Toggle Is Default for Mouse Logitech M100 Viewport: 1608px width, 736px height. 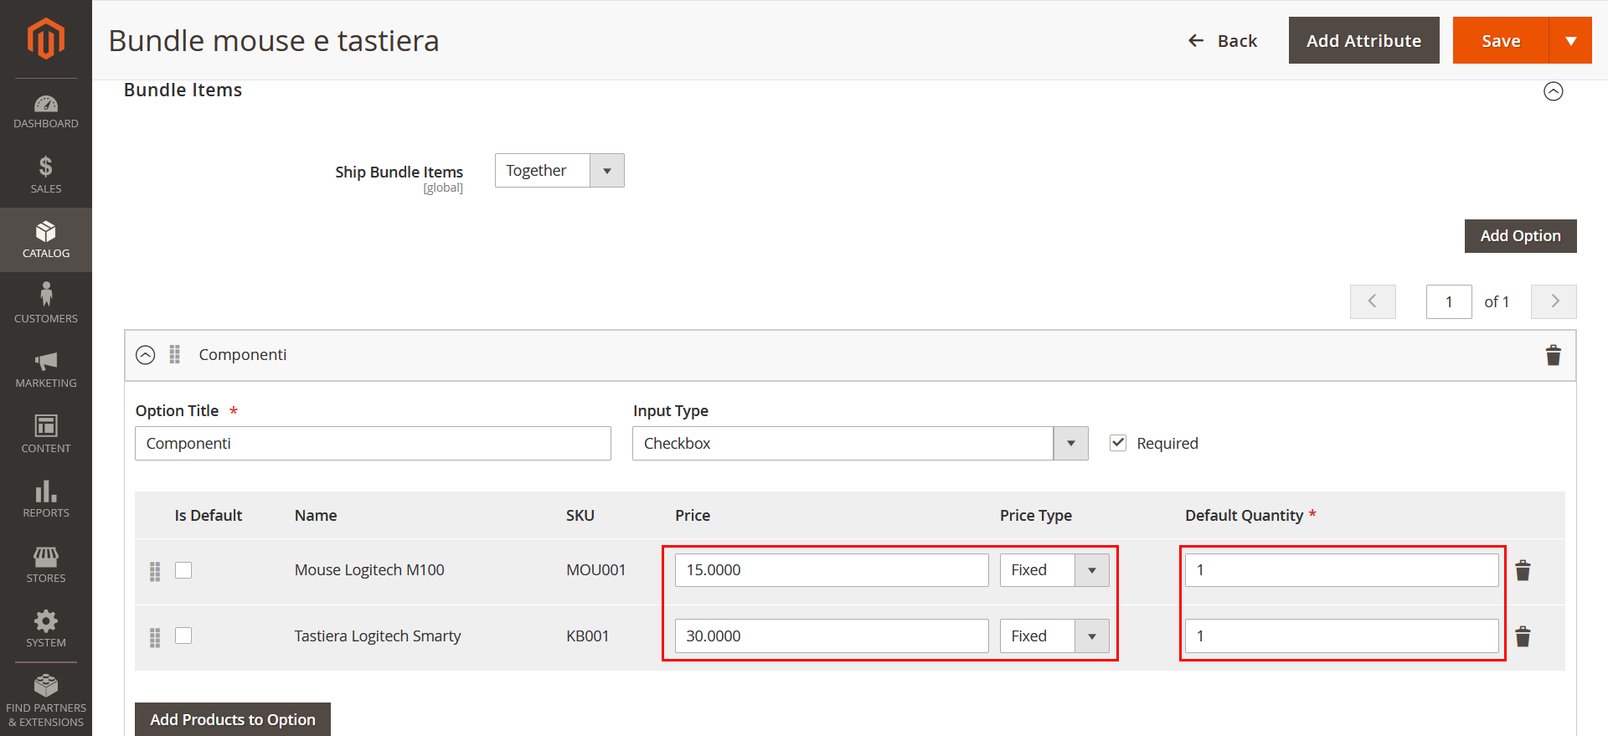pyautogui.click(x=183, y=570)
